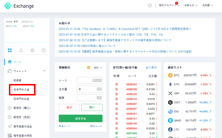The image size is (222, 138).
Task: Click the ウォレット wallet icon
Action: coord(10,71)
